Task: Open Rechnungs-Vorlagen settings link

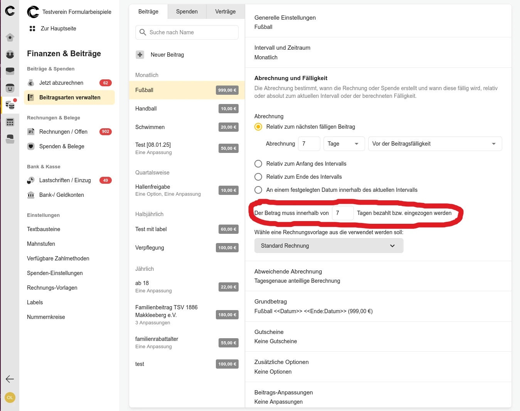Action: tap(52, 288)
